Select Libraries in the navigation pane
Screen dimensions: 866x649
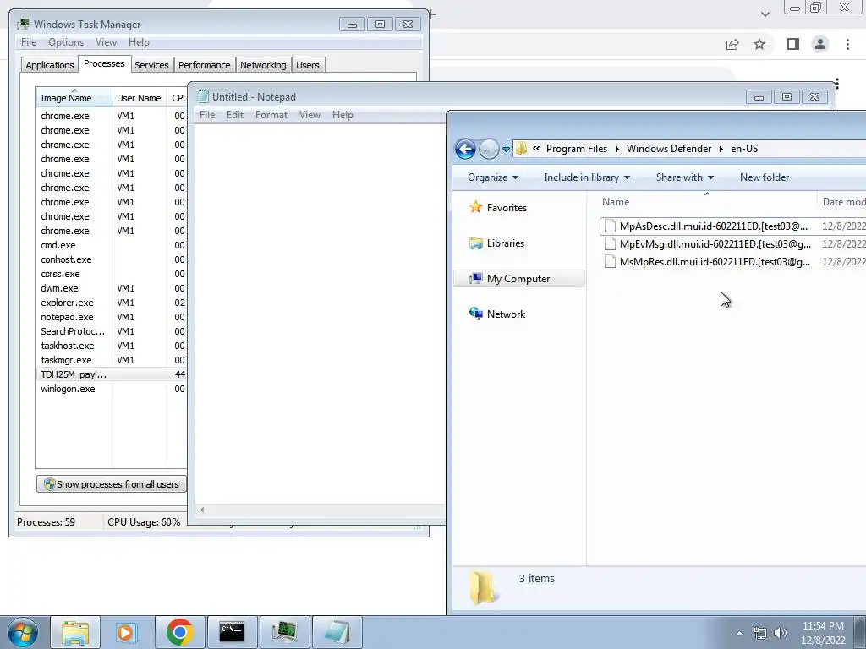(x=496, y=243)
